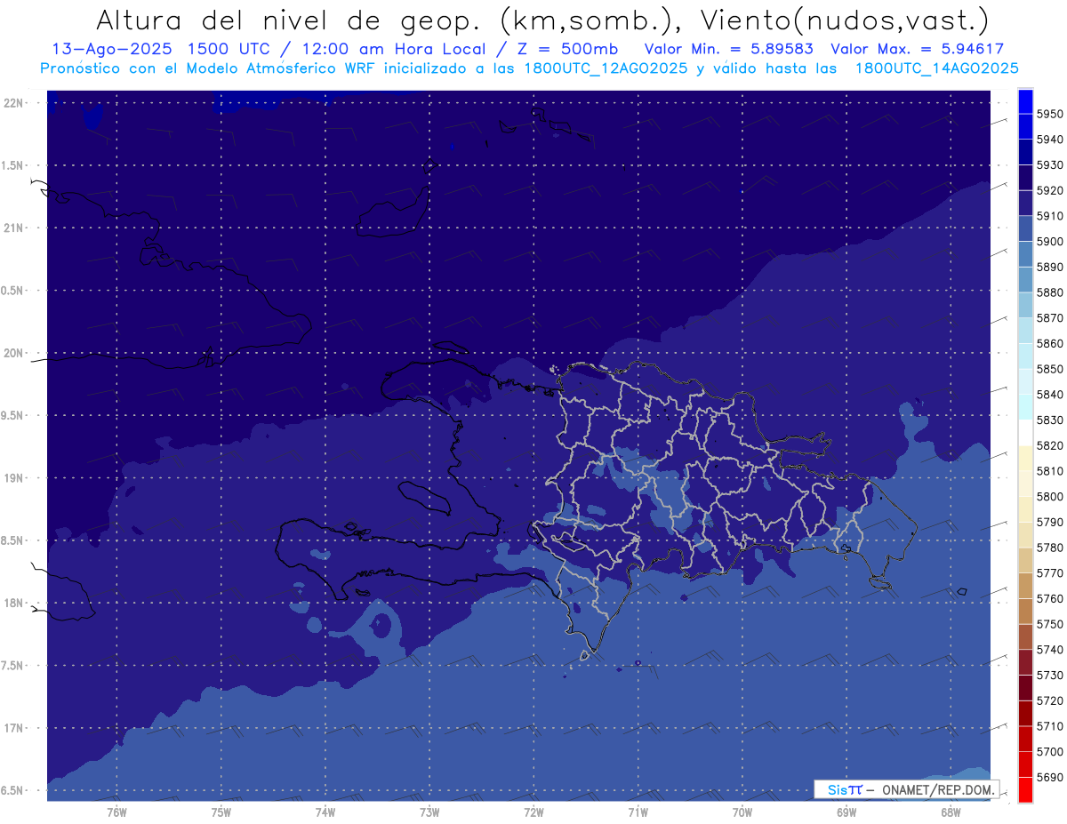Screen dimensions: 1067x824
Task: Click the 17N latitude axis label
Action: coord(14,728)
